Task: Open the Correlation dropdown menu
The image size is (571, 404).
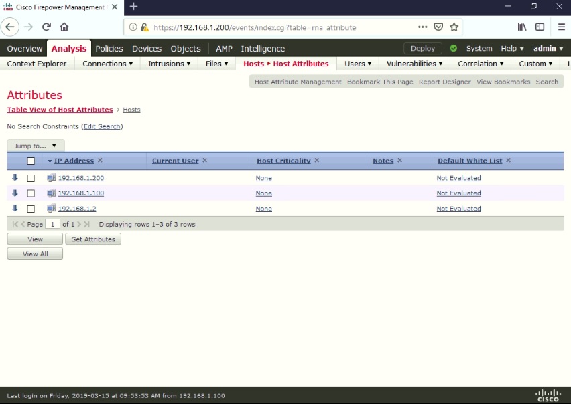Action: [481, 64]
